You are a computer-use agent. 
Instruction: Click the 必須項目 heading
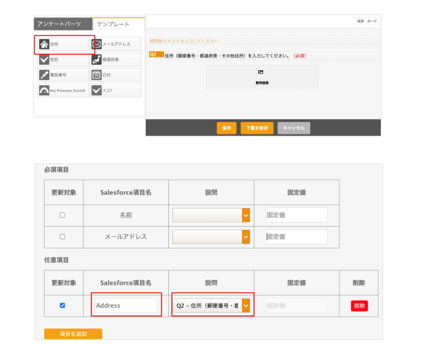point(57,170)
